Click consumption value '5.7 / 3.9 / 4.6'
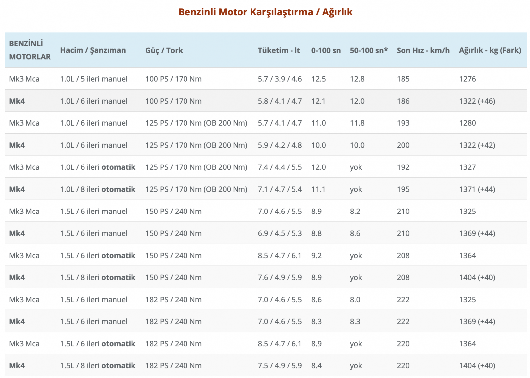Screen dimensions: 530x378 pos(280,79)
